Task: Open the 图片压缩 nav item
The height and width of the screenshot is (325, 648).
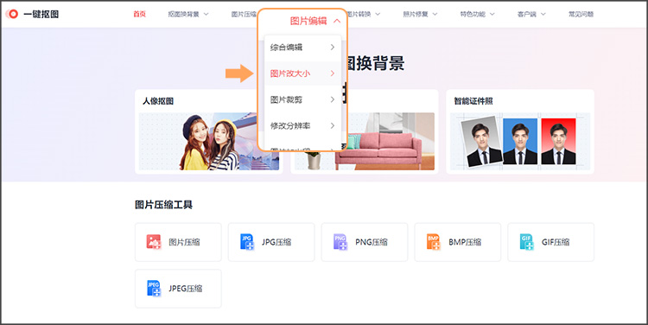Action: 244,14
